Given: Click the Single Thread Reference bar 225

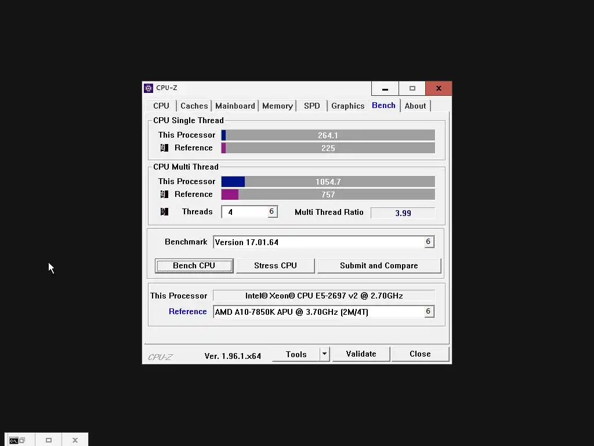Looking at the screenshot, I should pos(328,148).
